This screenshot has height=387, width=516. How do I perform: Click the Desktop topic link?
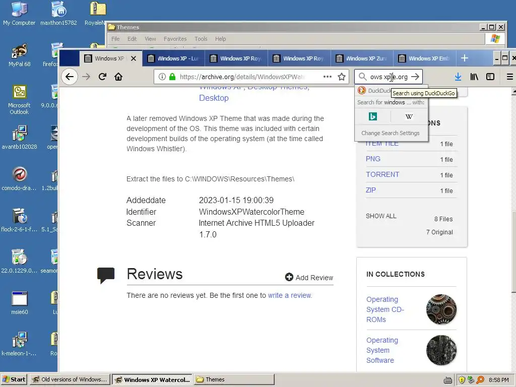(214, 98)
